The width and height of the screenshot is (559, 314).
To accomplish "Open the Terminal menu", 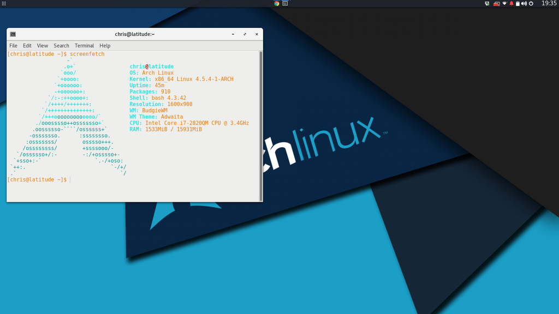I will (x=84, y=46).
